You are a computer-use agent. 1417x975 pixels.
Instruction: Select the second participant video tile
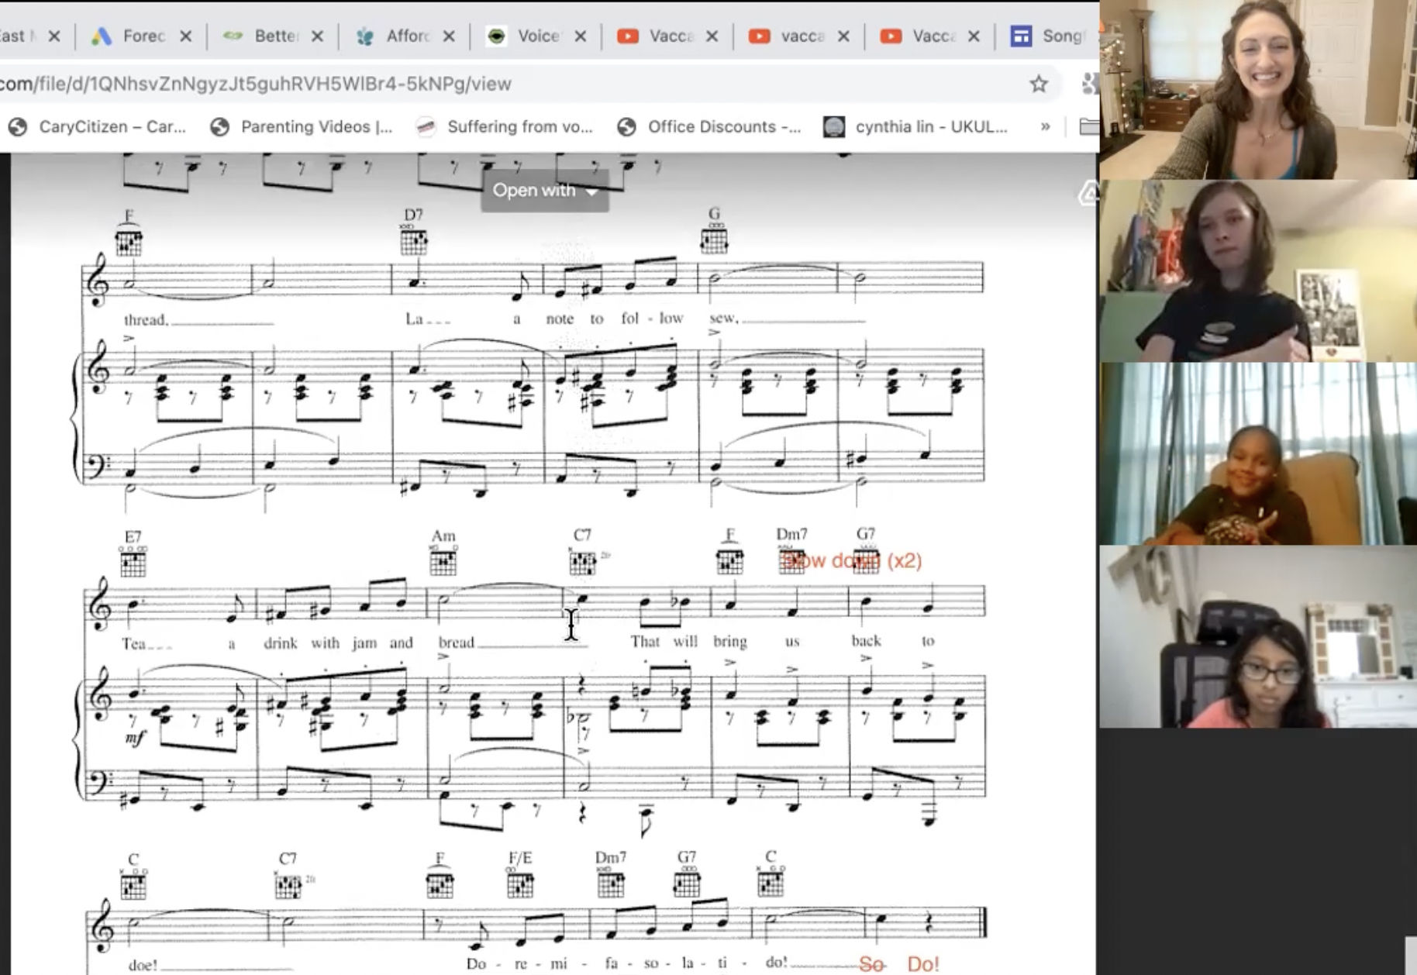click(1258, 271)
